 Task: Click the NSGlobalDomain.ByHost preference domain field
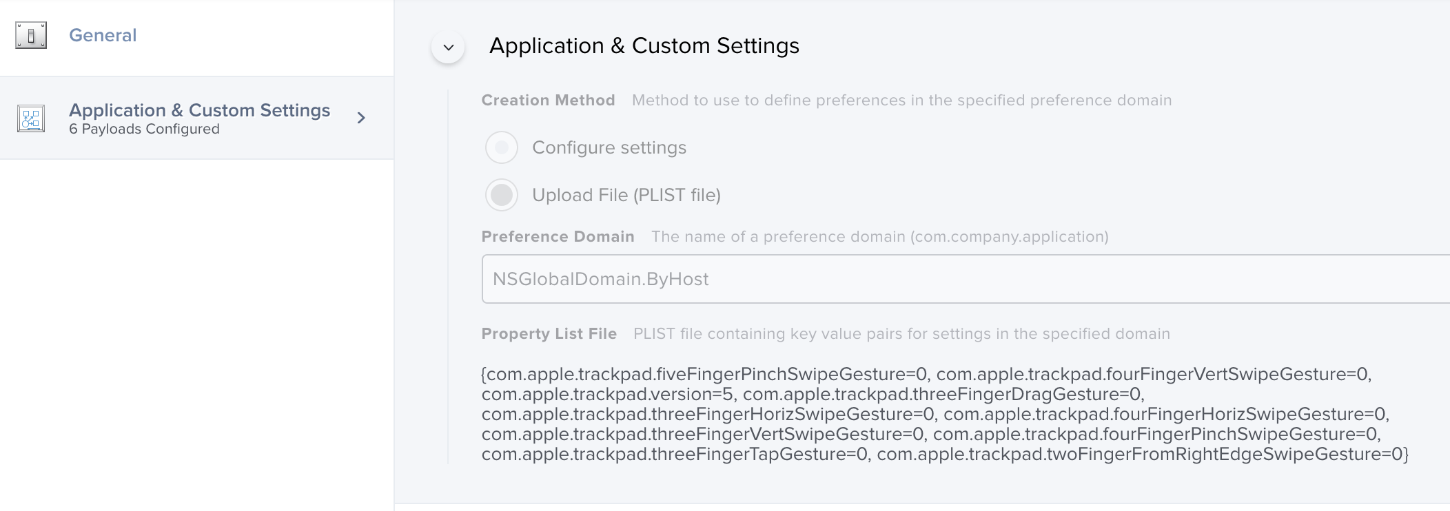point(966,279)
